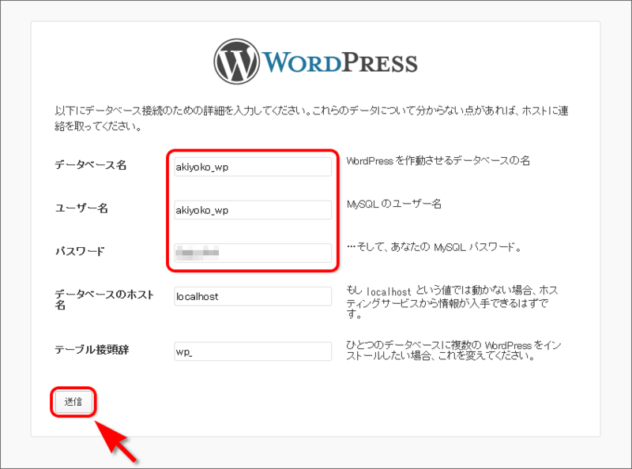Click the description beginning WordPress を作動させる
This screenshot has width=632, height=469.
pyautogui.click(x=438, y=161)
